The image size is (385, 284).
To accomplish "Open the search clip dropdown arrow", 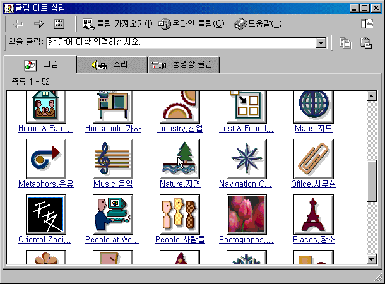I will (x=321, y=43).
